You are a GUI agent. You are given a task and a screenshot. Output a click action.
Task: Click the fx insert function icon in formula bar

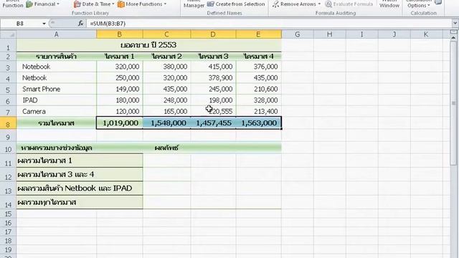(x=80, y=24)
